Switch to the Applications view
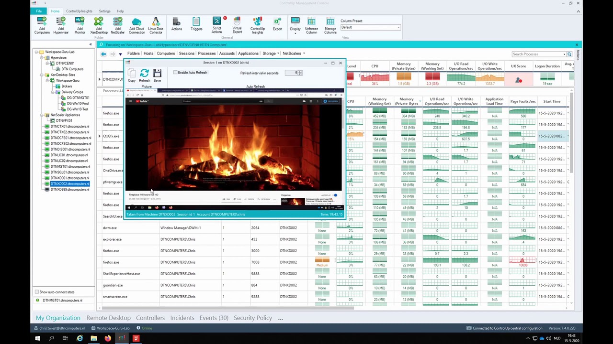 [248, 54]
